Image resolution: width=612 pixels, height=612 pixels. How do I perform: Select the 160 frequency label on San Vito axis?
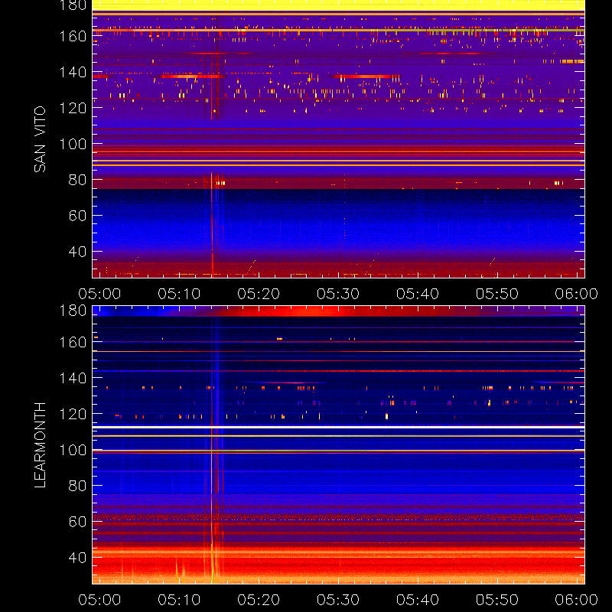(x=73, y=36)
